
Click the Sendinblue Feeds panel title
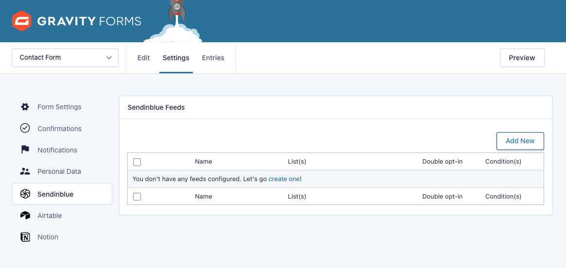tap(156, 107)
